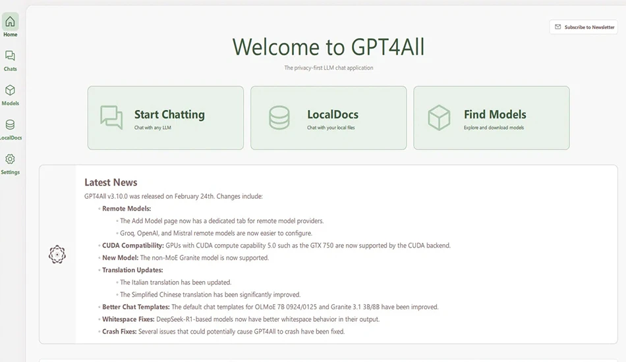626x362 pixels.
Task: Click the Subscribe to Newsletter button text
Action: click(589, 27)
